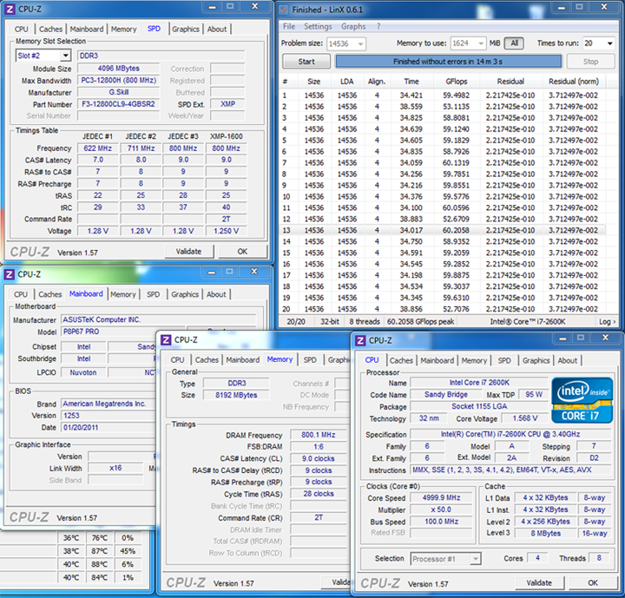
Task: Click the Core Voltage 1.568 V value
Action: (524, 418)
